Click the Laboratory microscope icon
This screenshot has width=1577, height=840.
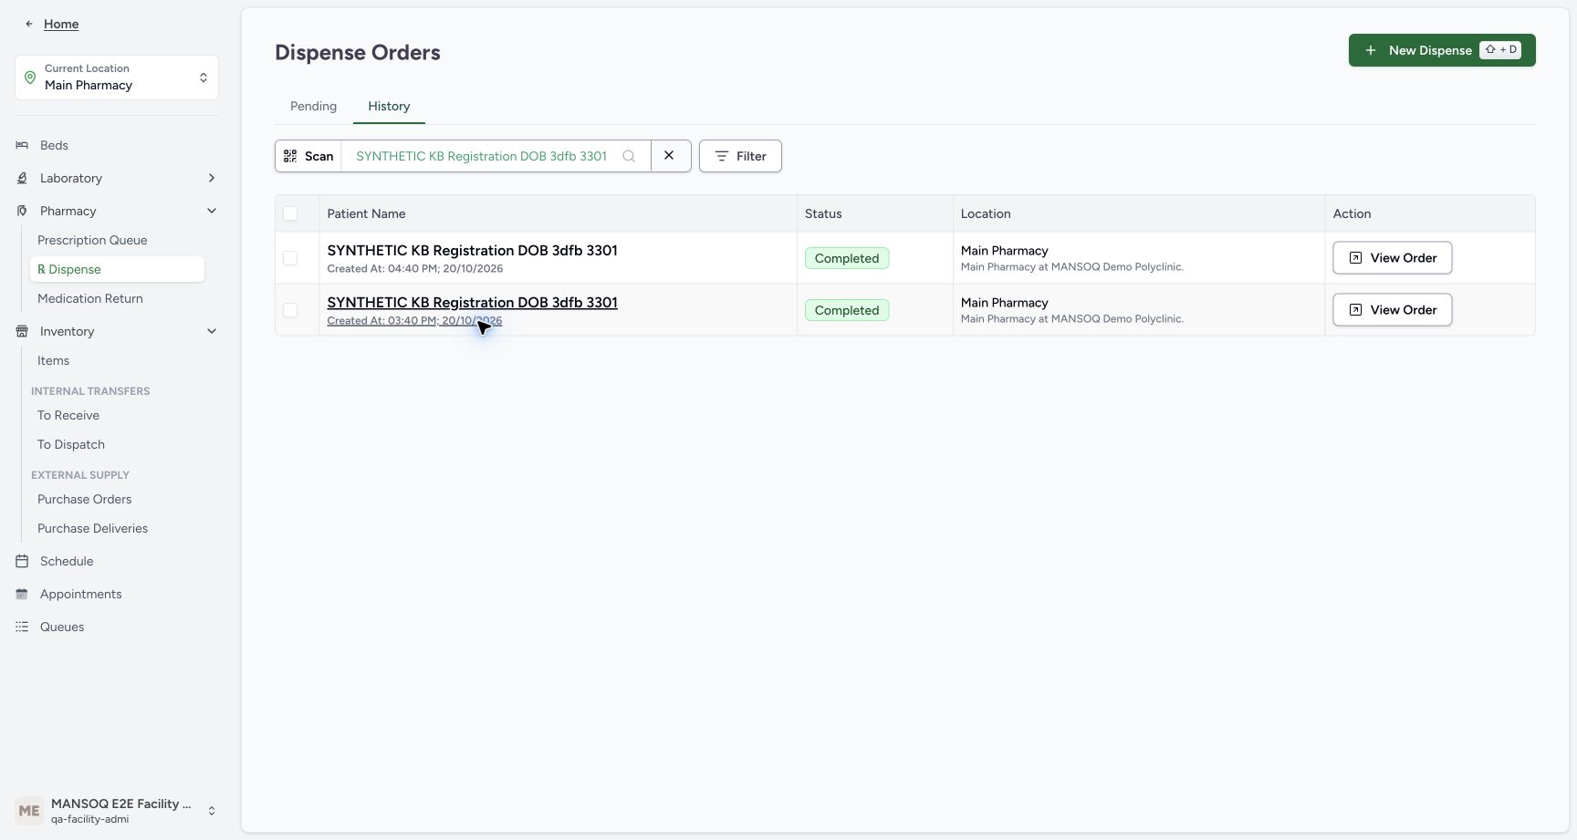tap(22, 178)
